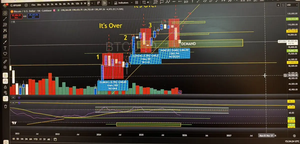Click the fullscreen icon at top right
300x144 pixels.
(x=283, y=5)
